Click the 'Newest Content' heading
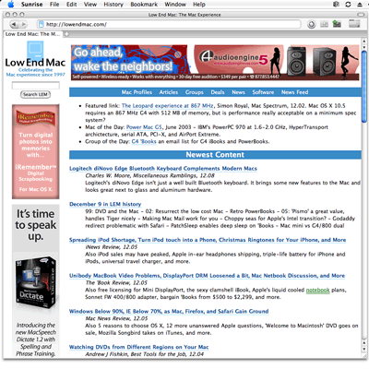This screenshot has height=369, width=369. pyautogui.click(x=215, y=155)
